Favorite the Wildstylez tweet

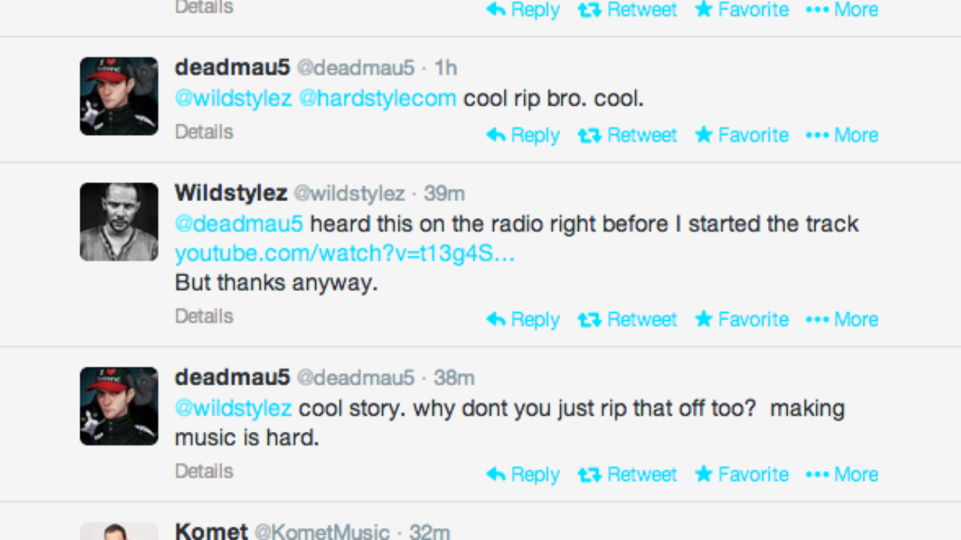[742, 319]
